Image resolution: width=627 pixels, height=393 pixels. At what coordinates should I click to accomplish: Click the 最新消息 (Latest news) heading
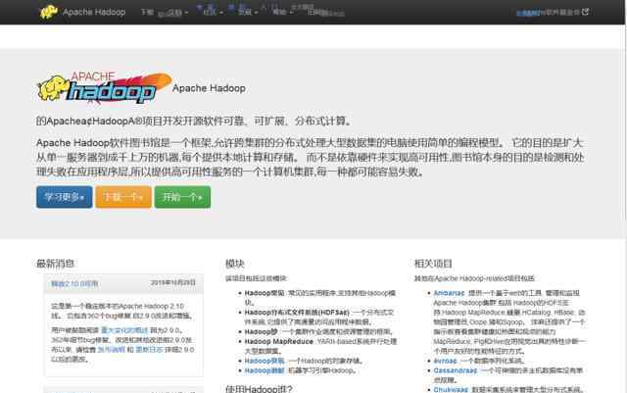point(56,264)
